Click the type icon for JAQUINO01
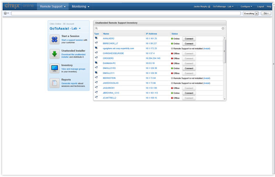 tap(96, 88)
